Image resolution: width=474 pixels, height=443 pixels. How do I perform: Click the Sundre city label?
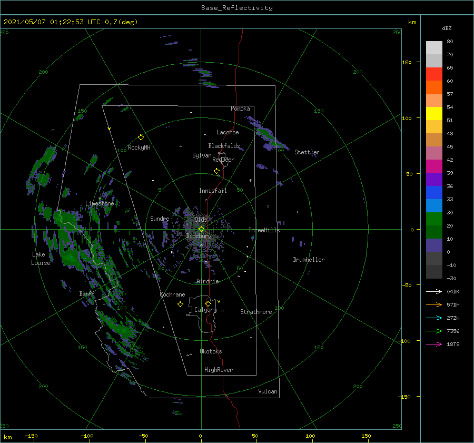(x=160, y=218)
